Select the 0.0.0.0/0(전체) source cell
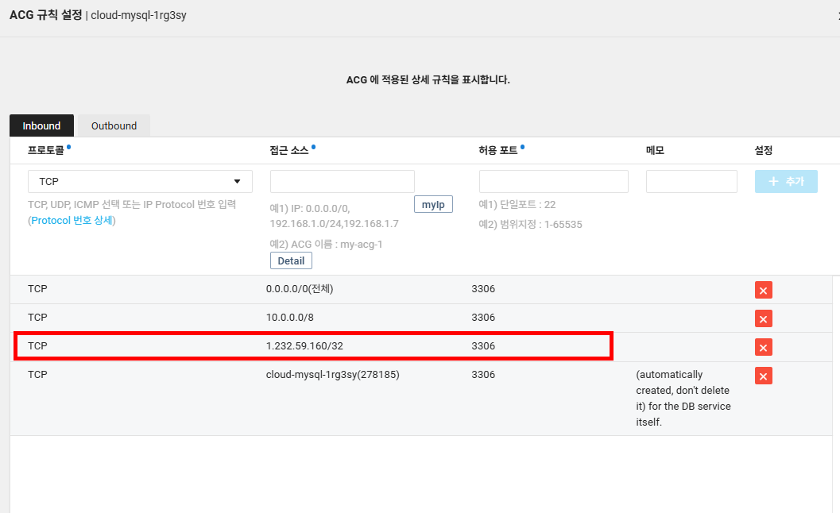Screen dimensions: 840x513 coord(300,289)
